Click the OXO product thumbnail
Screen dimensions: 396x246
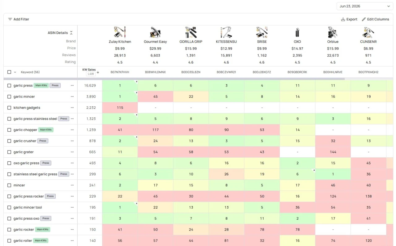point(297,32)
